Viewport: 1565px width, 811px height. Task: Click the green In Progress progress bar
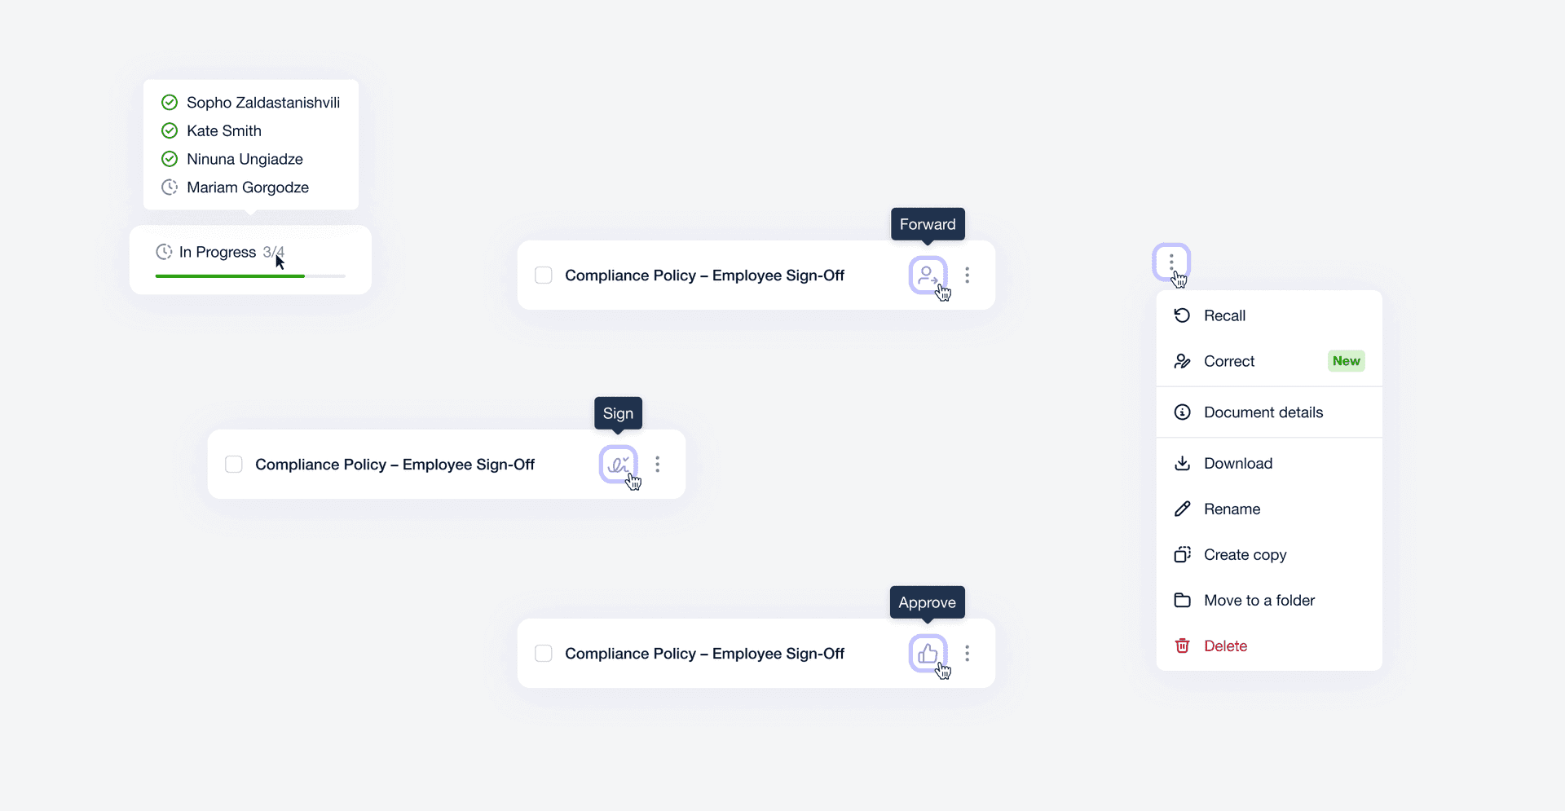[x=230, y=276]
